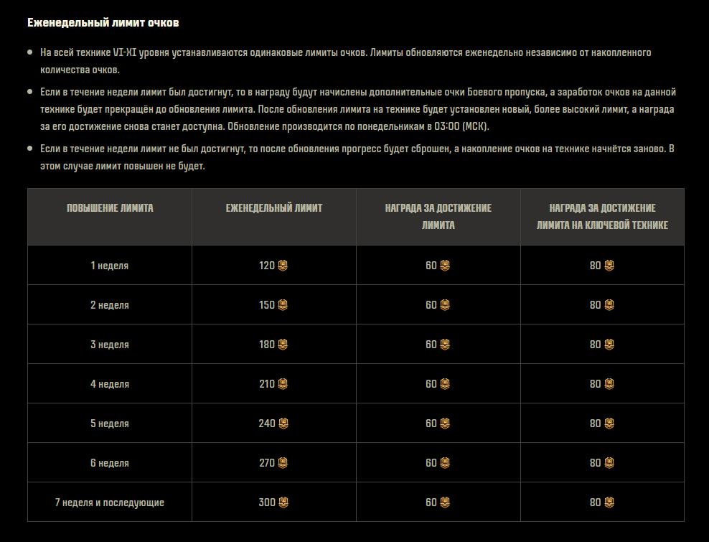Click the points icon next to 150 limit
Screen dimensions: 709x542
[283, 305]
